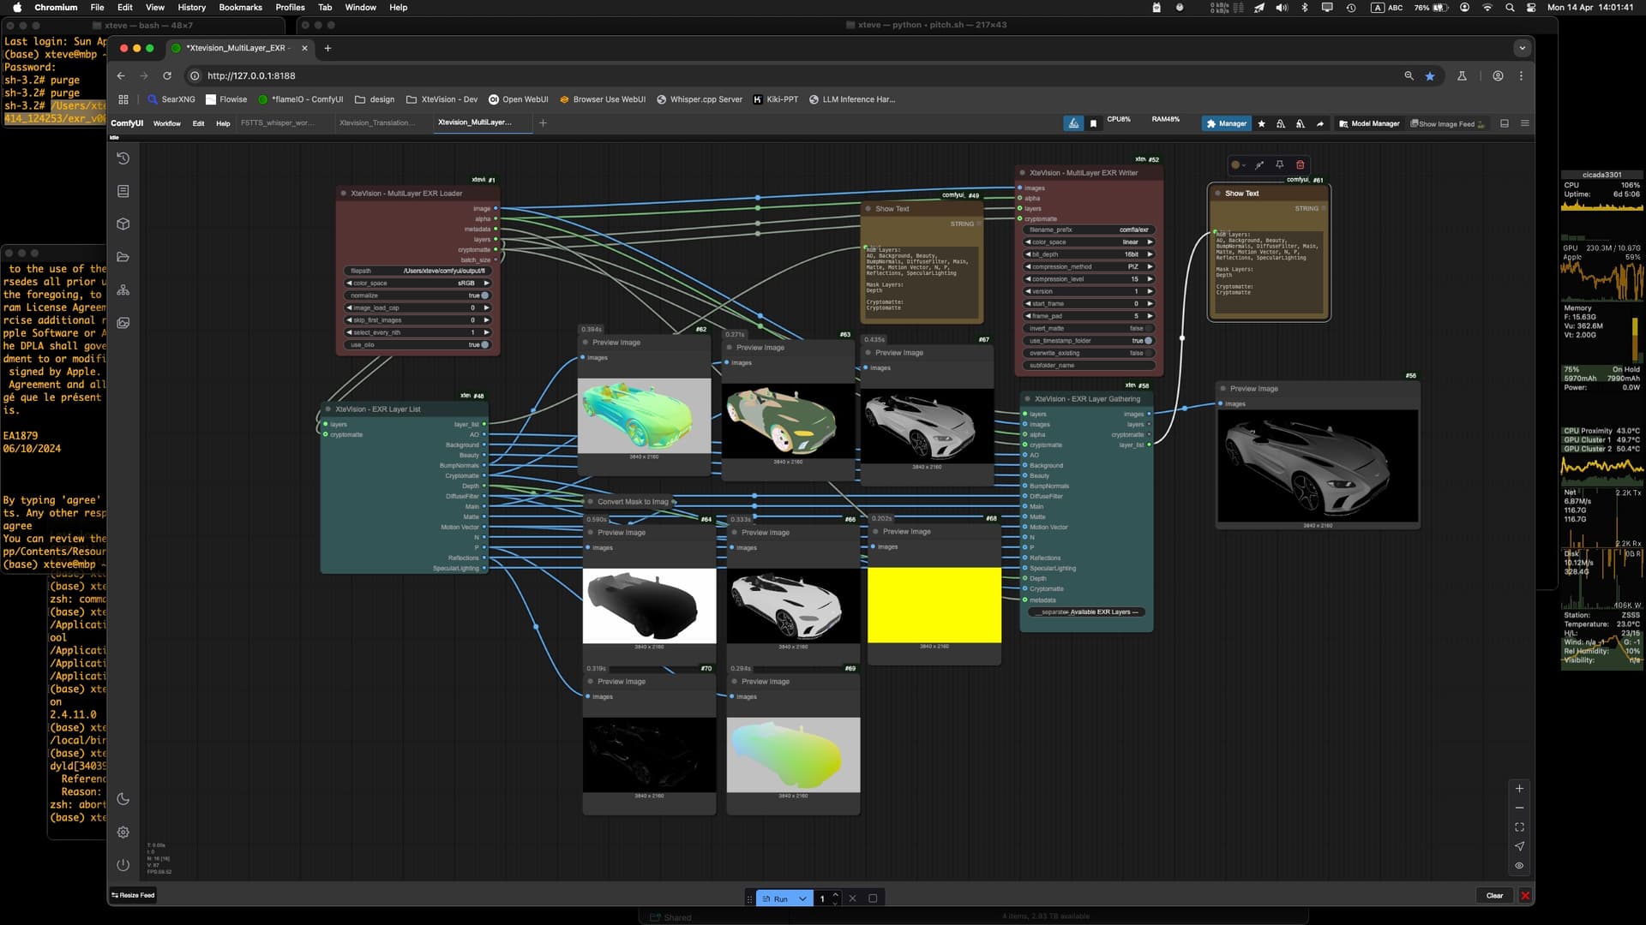Open the model library tree icon

[x=123, y=290]
